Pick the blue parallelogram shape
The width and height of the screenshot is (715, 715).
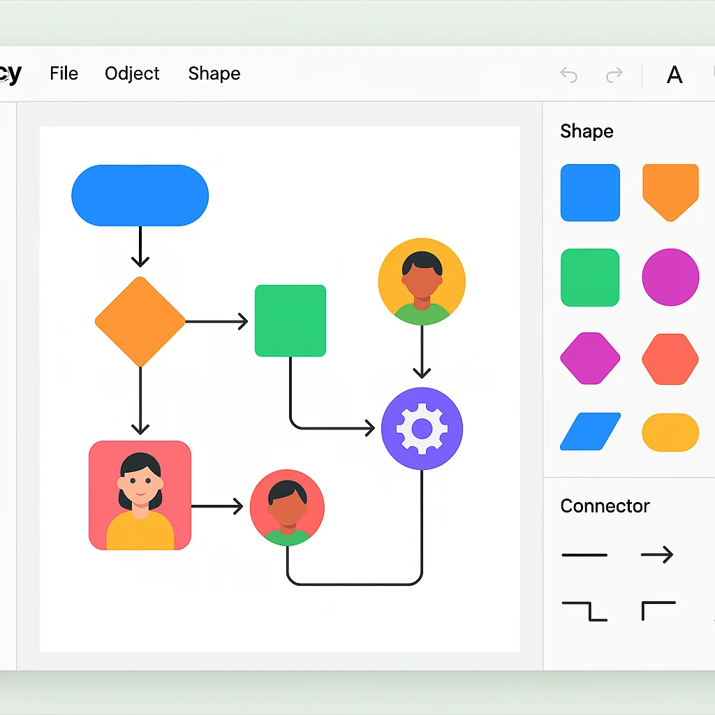590,432
